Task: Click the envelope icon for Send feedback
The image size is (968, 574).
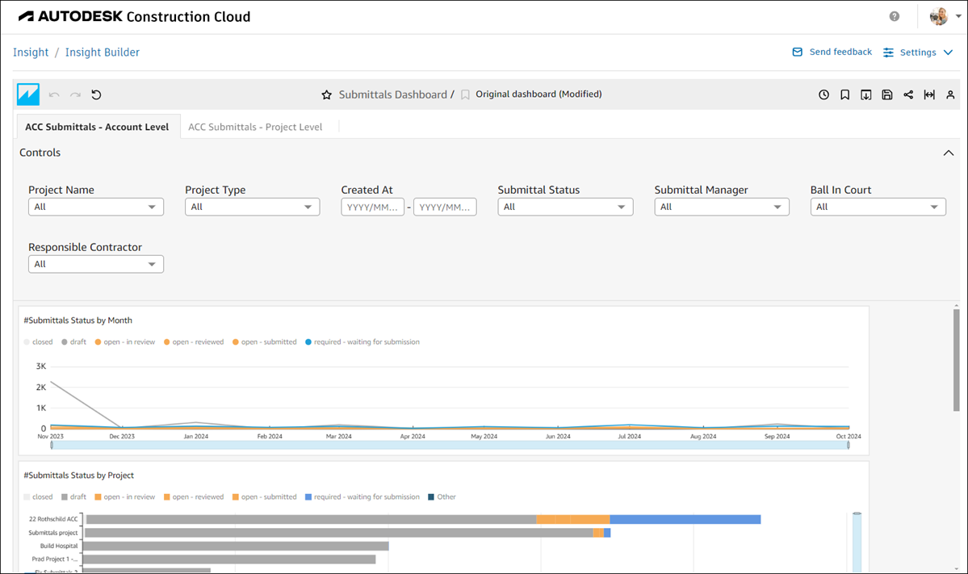Action: 797,52
